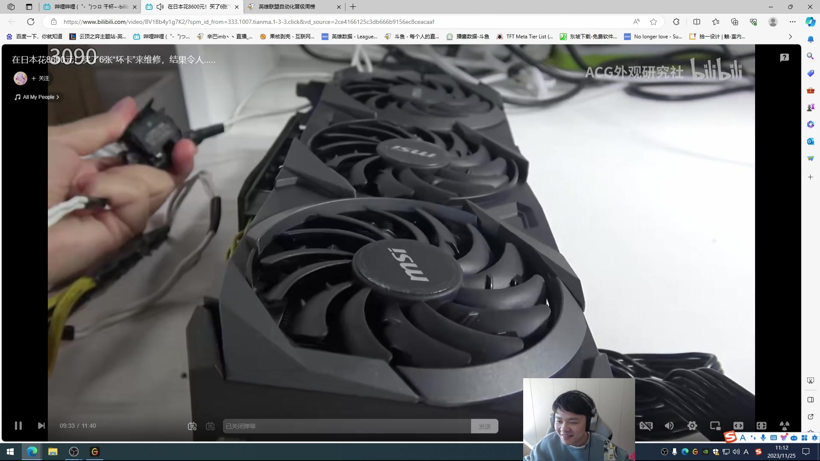Skip to the next video

click(x=41, y=426)
